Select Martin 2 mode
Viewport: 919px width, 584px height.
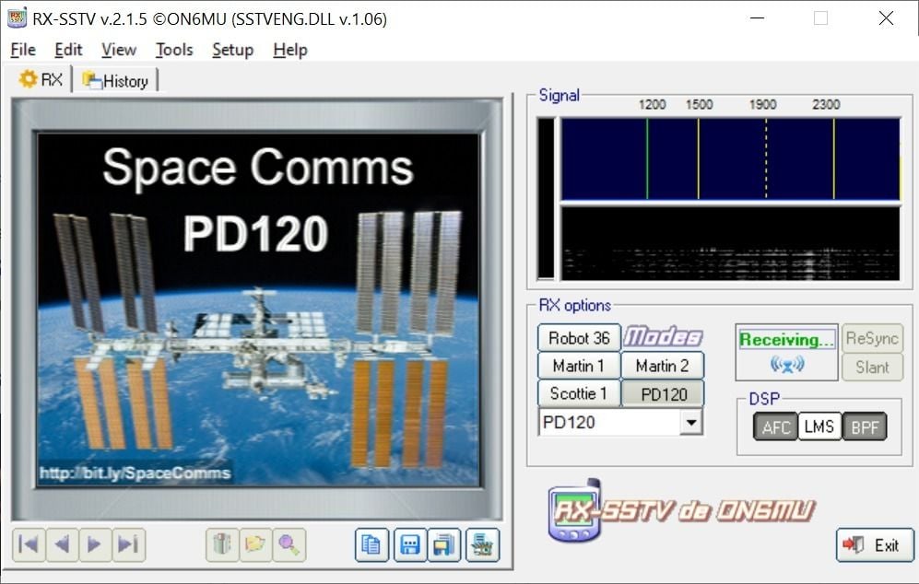point(663,366)
